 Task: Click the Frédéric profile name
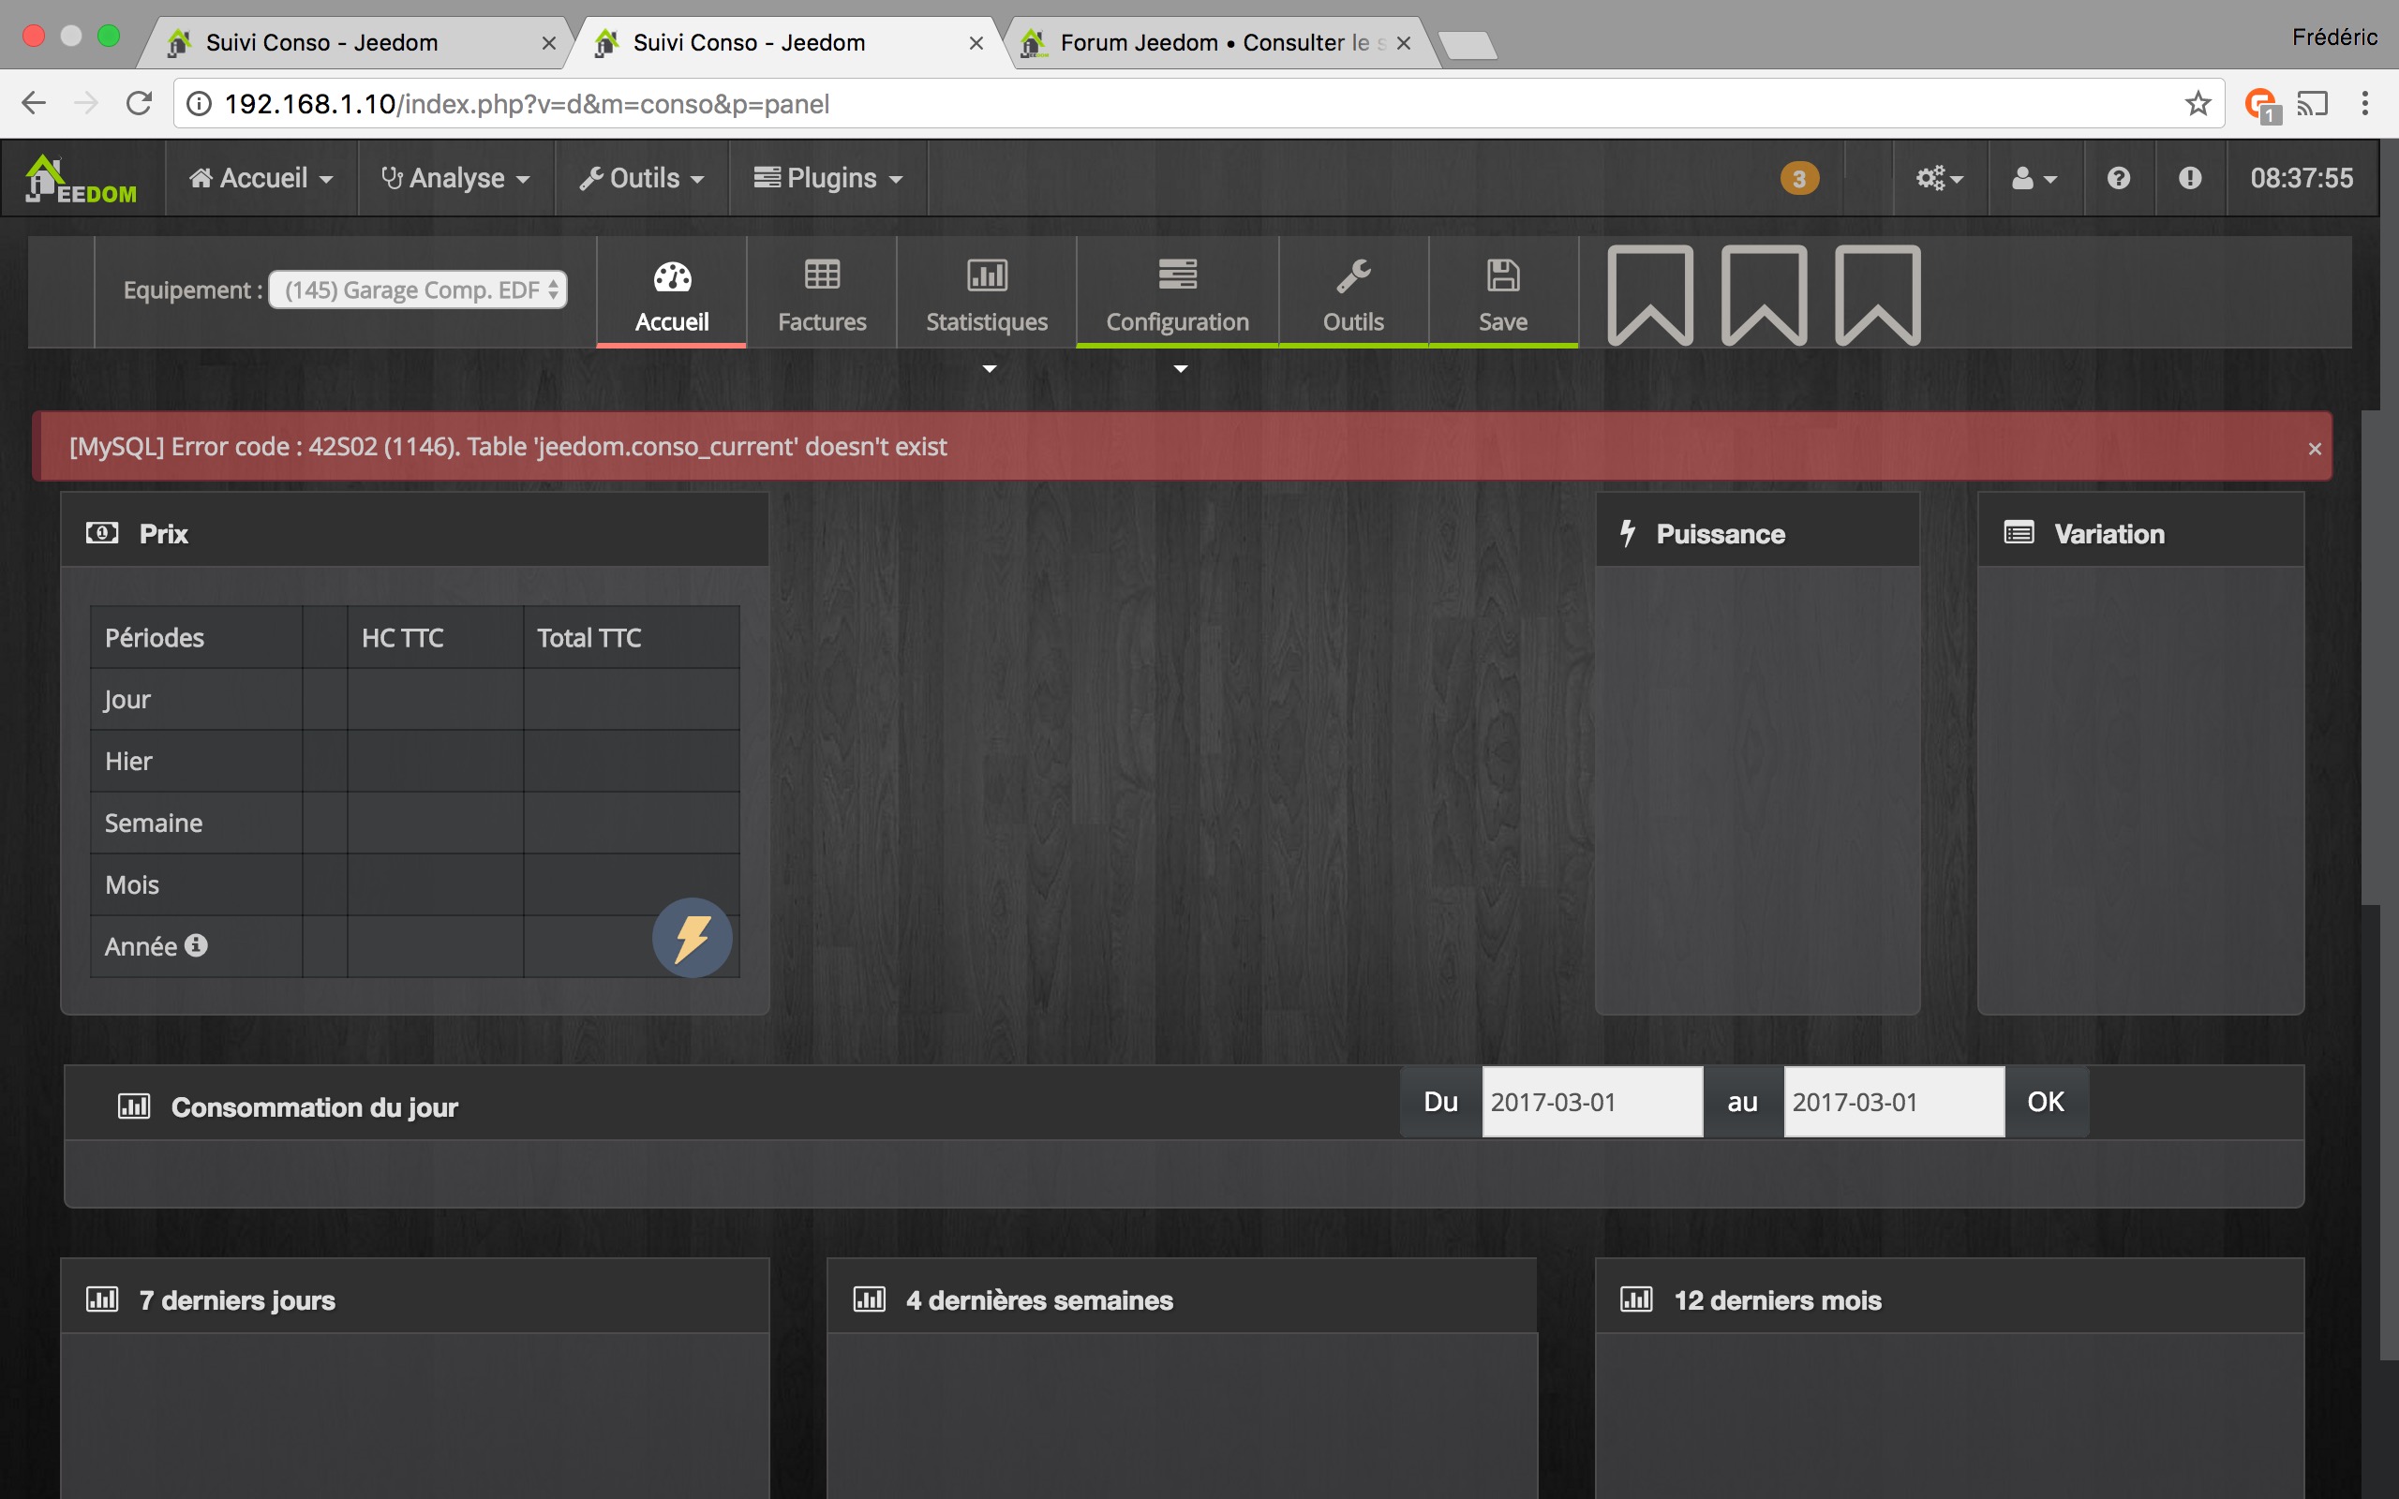coord(2334,37)
